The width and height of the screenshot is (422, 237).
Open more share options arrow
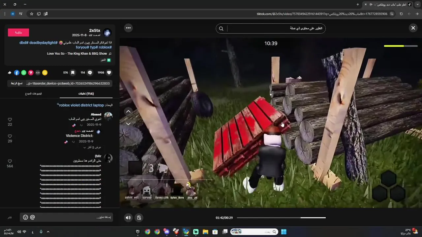[x=10, y=73]
